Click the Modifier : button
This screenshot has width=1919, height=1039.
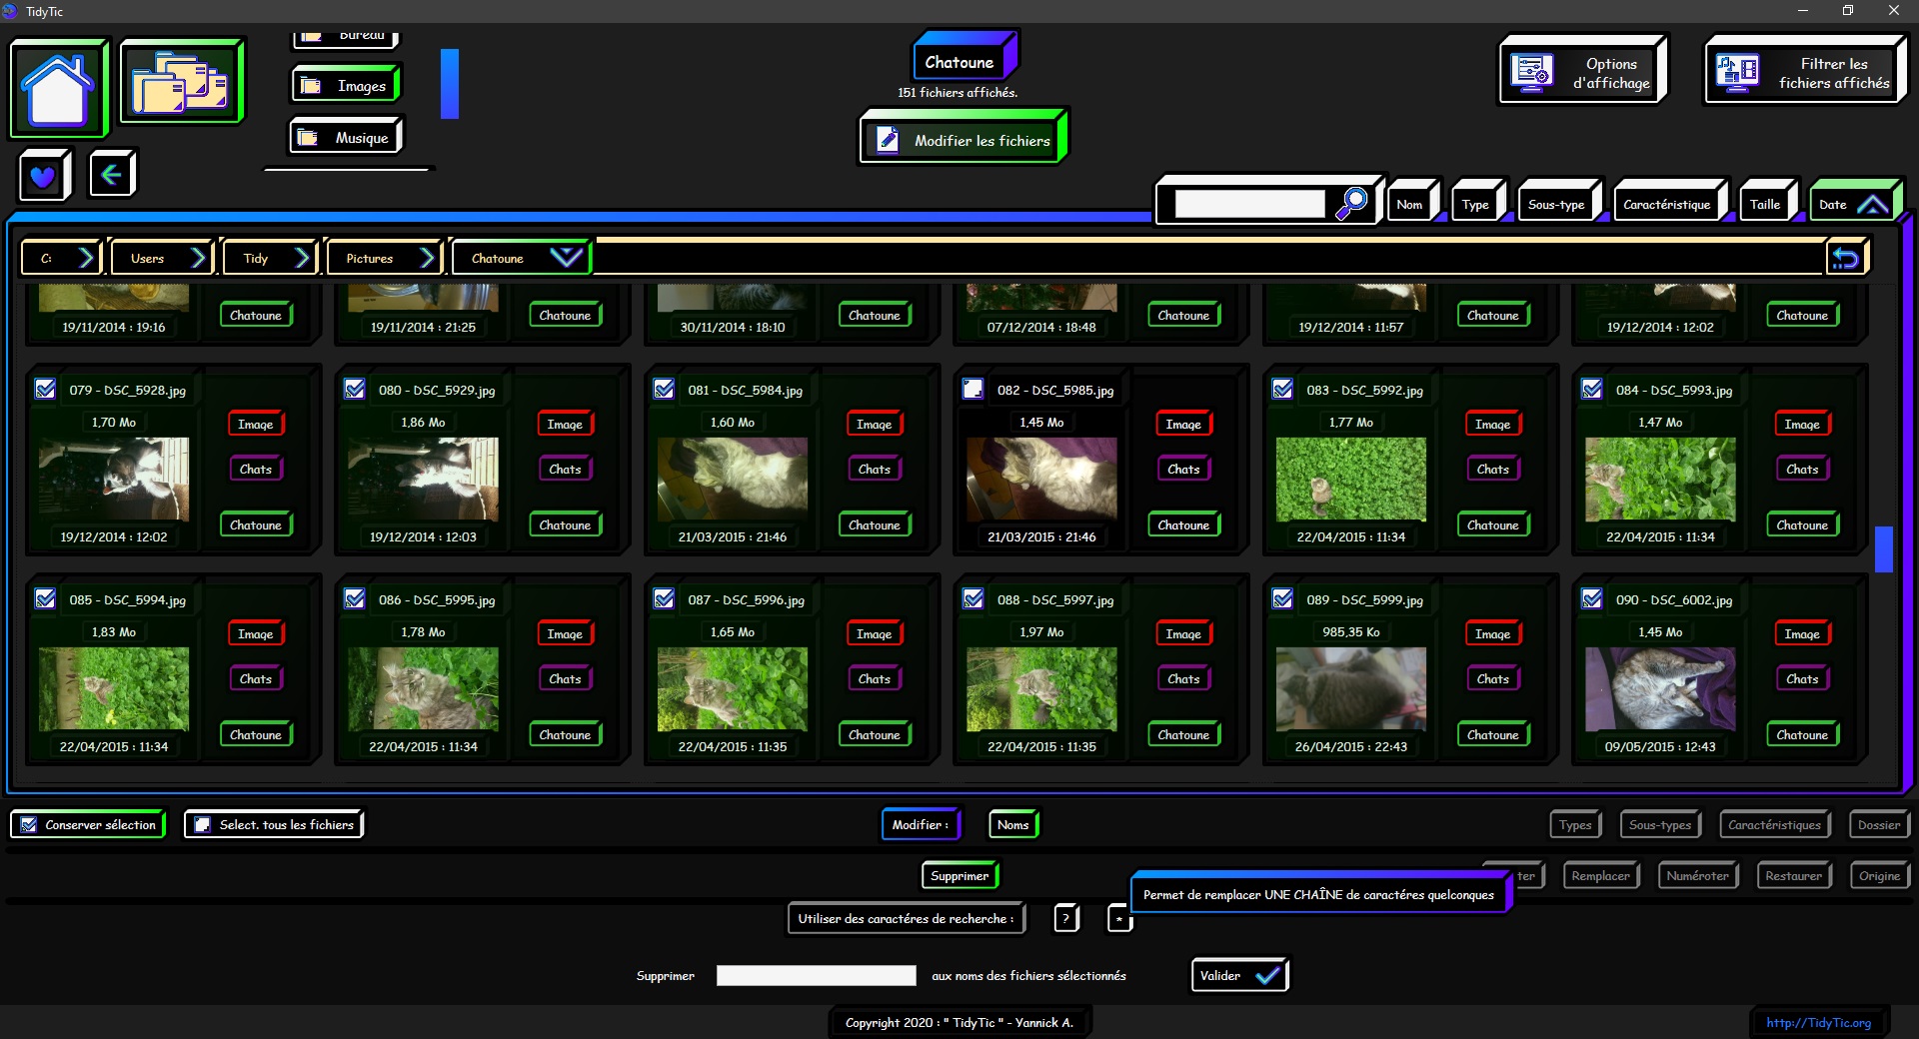[x=921, y=824]
